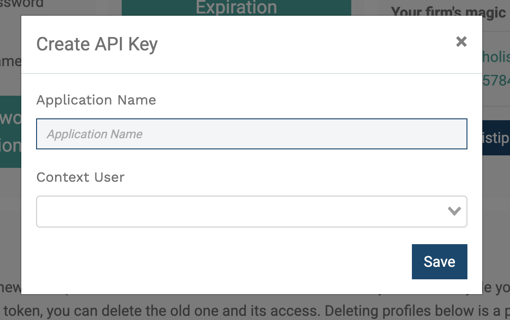Expand the empty Context User combo box

(x=251, y=211)
